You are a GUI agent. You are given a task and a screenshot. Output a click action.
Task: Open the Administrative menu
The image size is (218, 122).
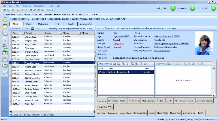[x=40, y=6]
